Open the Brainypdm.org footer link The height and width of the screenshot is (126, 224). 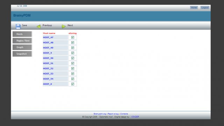100,114
